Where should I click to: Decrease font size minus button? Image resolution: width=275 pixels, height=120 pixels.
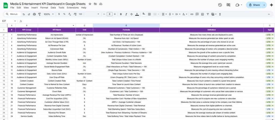click(x=104, y=14)
